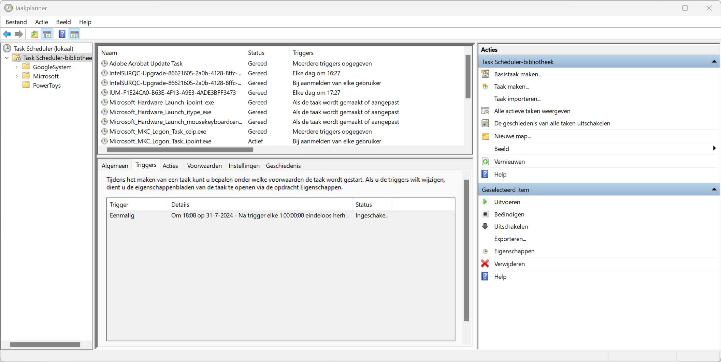Click the green Vernieuwen icon
Viewport: 721px width, 362px height.
(485, 162)
